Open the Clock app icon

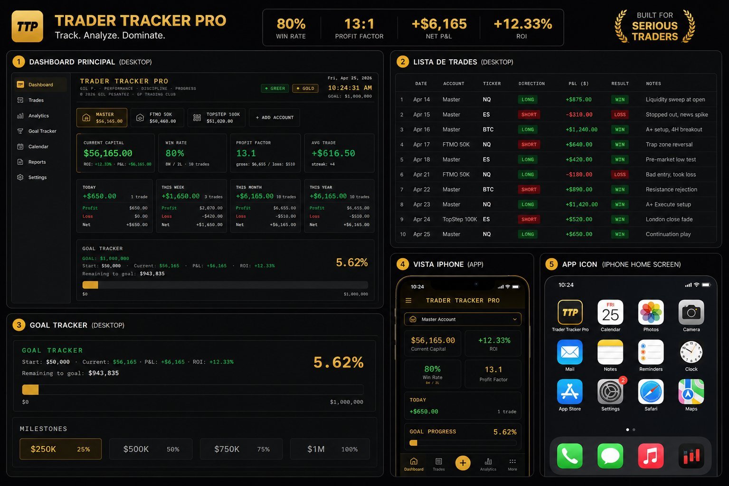point(691,352)
